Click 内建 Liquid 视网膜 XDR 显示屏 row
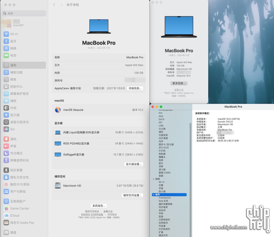This screenshot has height=237, width=274. point(99,132)
